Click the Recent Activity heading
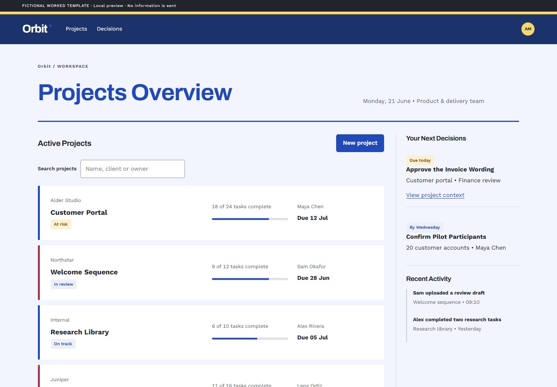The image size is (557, 387). [x=429, y=279]
